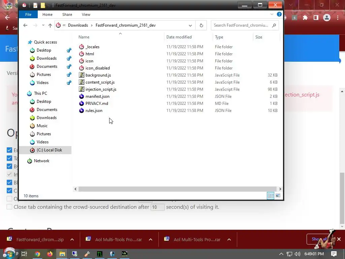Image resolution: width=345 pixels, height=259 pixels.
Task: Open recent locations dropdown arrow
Action: tap(43, 25)
